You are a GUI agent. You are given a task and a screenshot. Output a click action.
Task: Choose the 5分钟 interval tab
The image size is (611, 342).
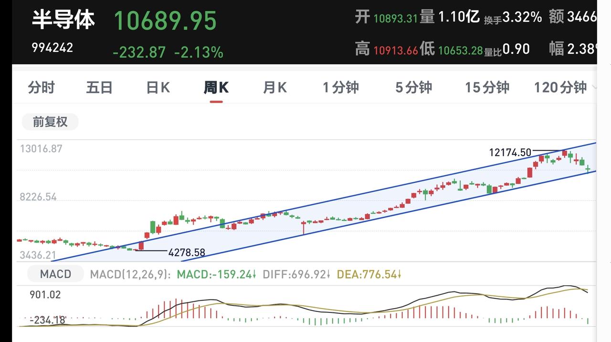(413, 87)
